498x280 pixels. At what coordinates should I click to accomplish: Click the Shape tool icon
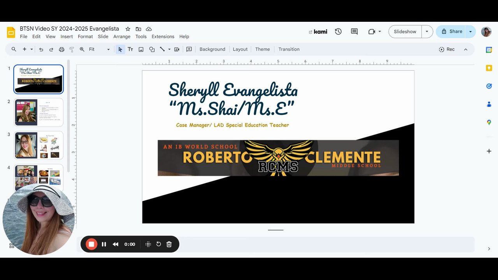[152, 49]
